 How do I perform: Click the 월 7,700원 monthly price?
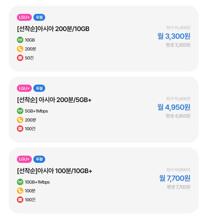(175, 178)
